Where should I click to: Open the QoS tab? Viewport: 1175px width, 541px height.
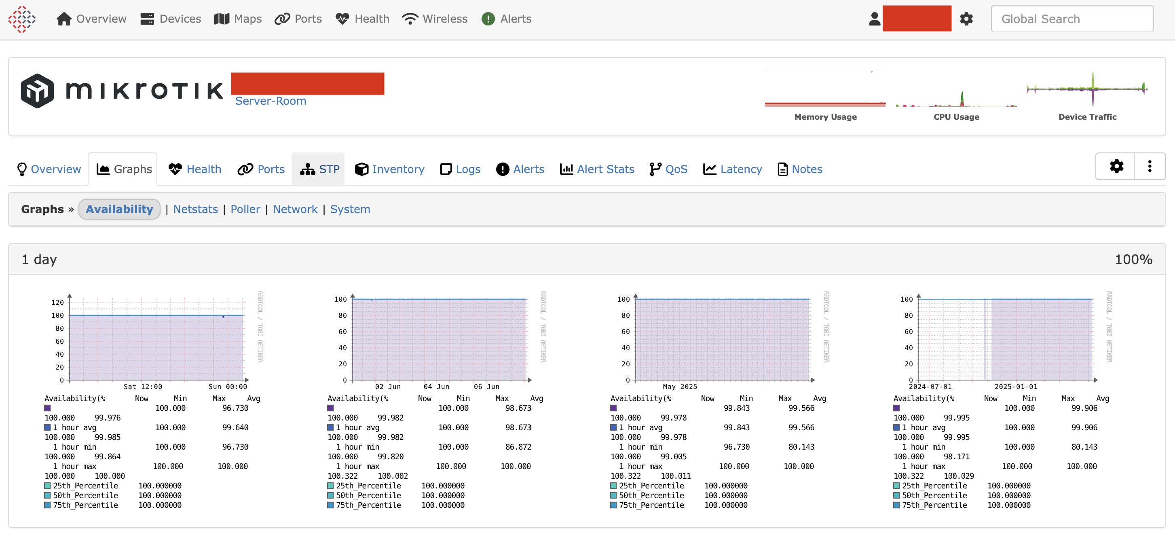tap(668, 169)
